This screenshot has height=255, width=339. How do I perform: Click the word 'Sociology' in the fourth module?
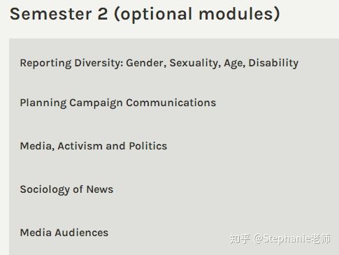click(x=45, y=189)
